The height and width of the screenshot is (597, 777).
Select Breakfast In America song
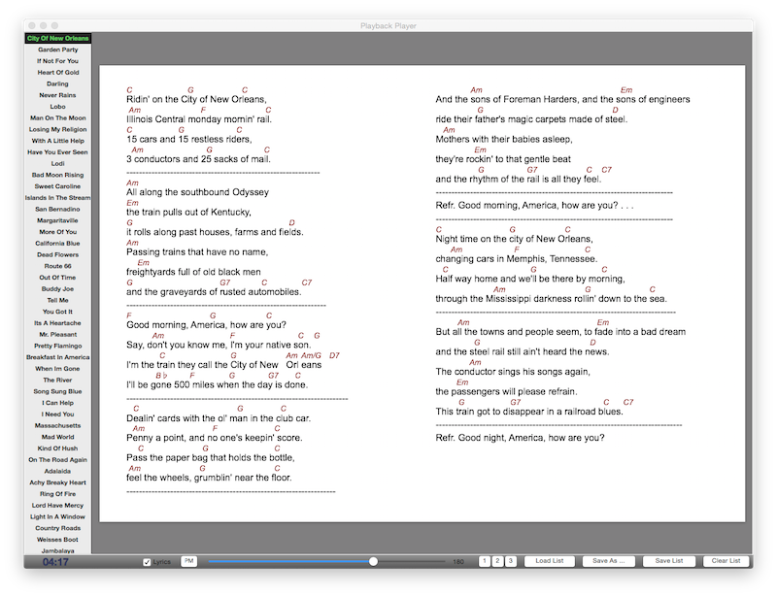click(x=58, y=357)
